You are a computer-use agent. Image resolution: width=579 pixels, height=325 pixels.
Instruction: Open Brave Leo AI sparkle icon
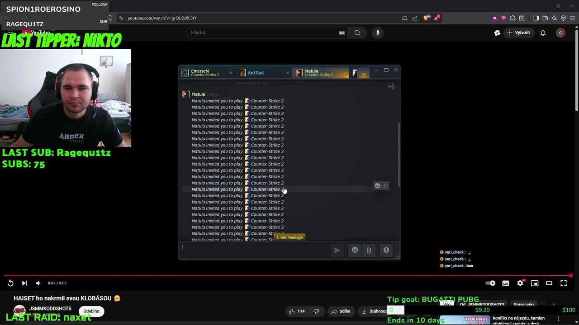click(x=554, y=18)
